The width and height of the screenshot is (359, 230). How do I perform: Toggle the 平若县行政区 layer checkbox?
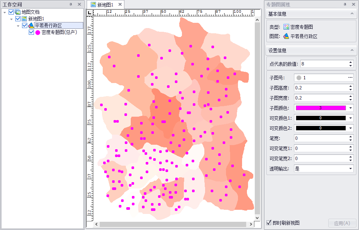pyautogui.click(x=25, y=25)
